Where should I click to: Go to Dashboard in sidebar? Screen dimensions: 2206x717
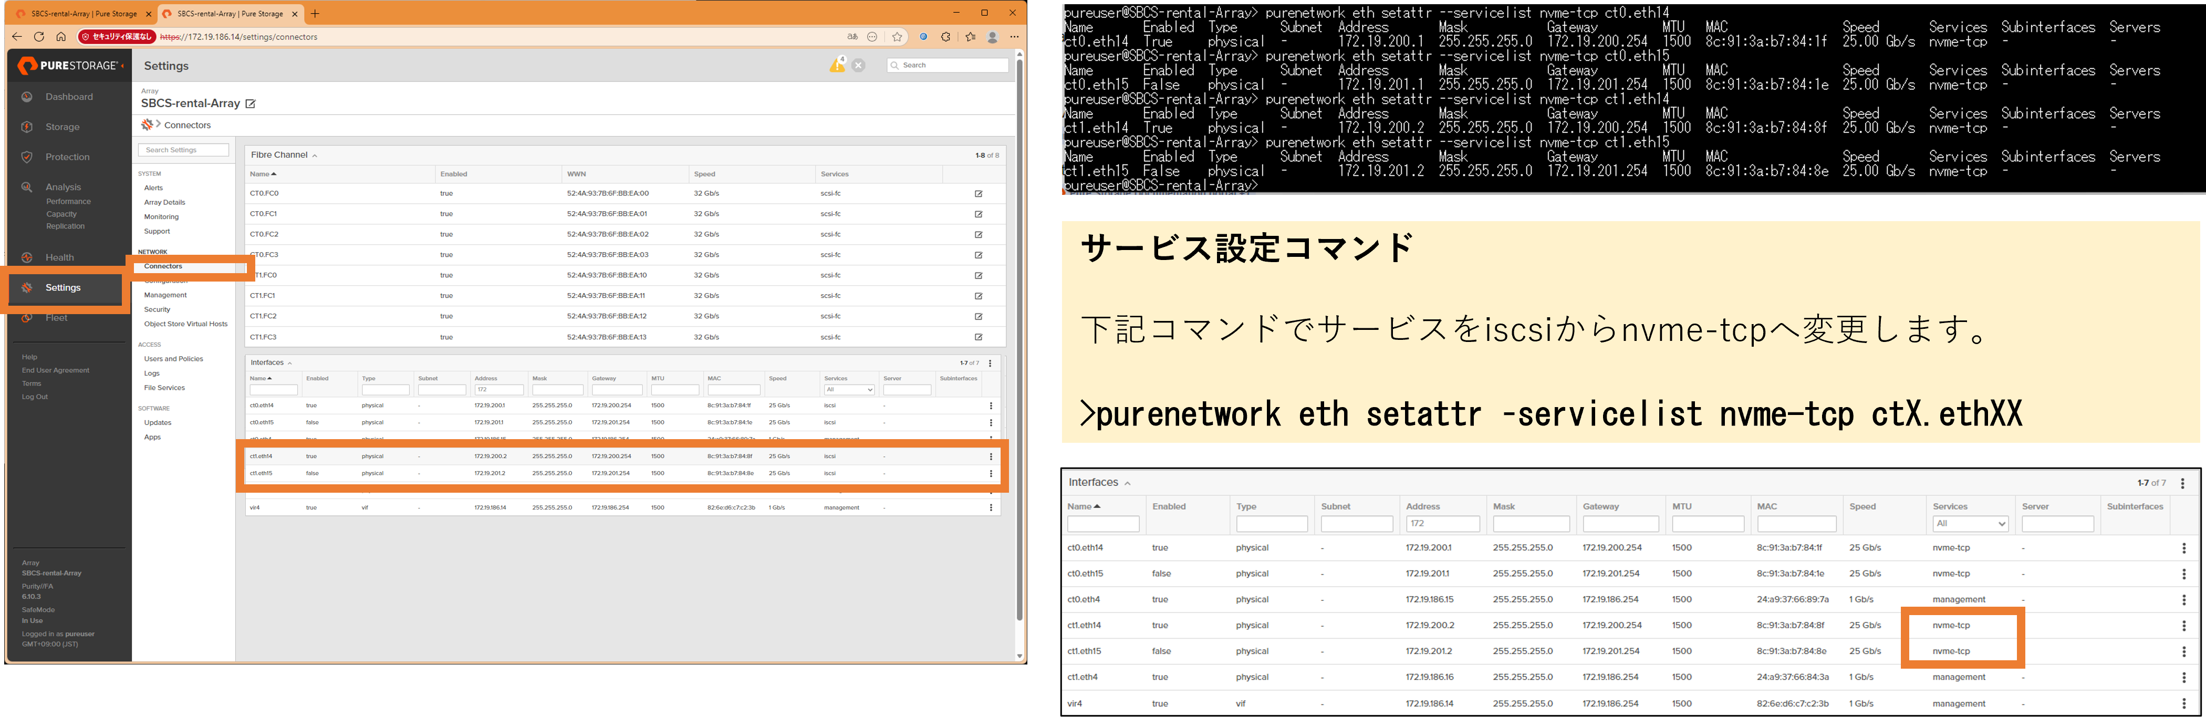[68, 97]
